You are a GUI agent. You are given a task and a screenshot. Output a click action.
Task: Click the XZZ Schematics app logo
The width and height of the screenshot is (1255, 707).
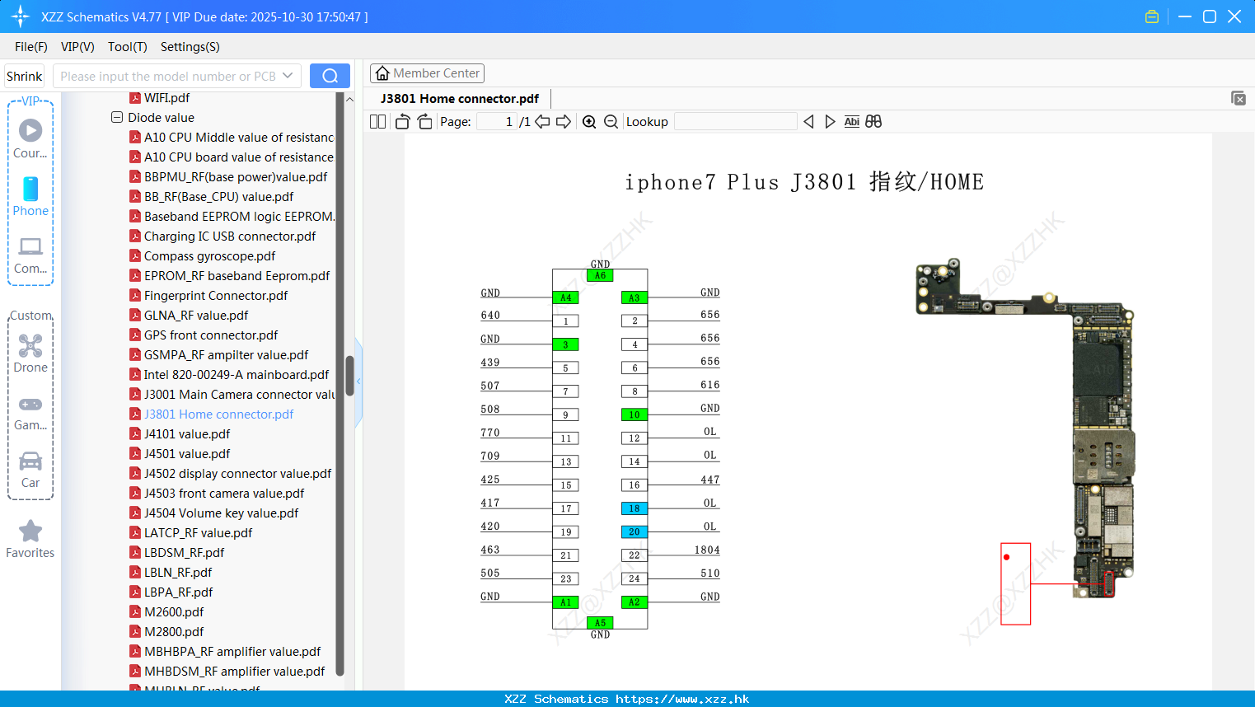point(21,16)
